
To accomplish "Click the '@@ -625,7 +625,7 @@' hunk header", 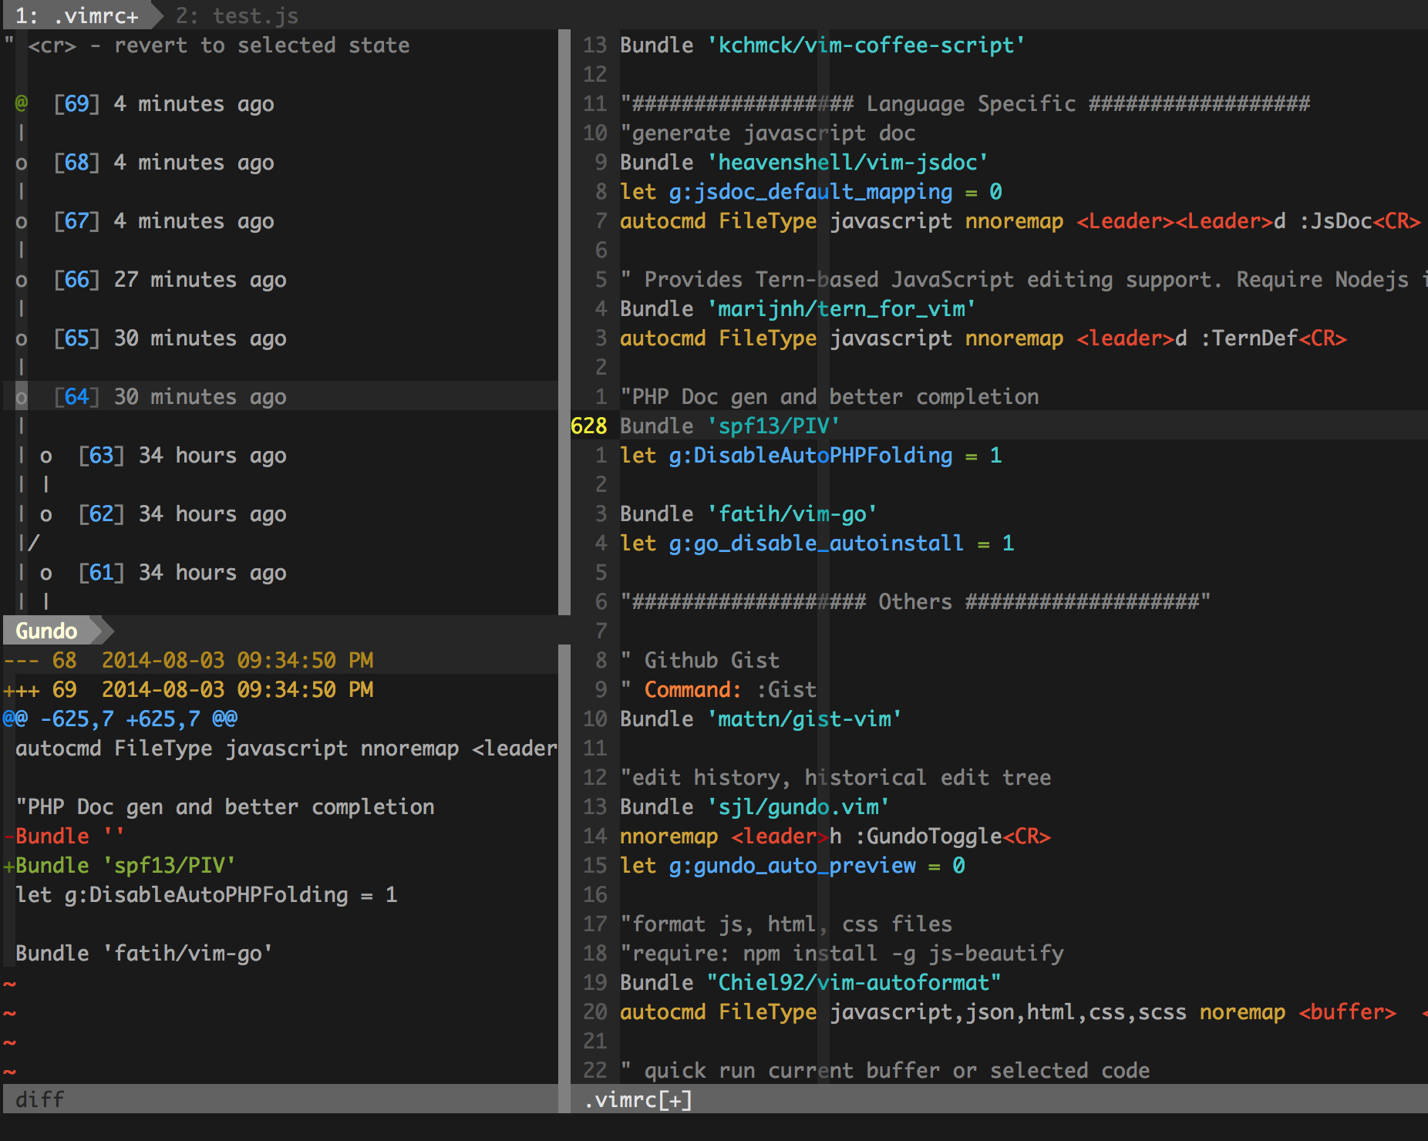I will coord(120,719).
